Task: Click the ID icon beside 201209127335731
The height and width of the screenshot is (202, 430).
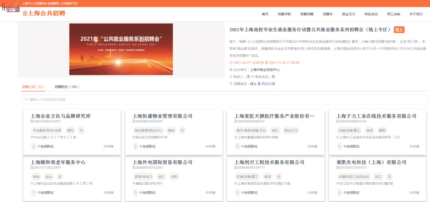Action: tap(338, 167)
